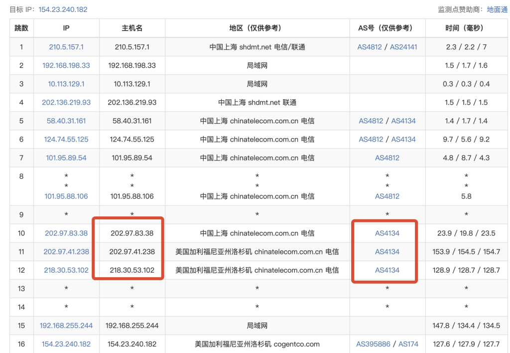510x353 pixels.
Task: Click the 地区（仅供参考） column header
Action: 257,28
